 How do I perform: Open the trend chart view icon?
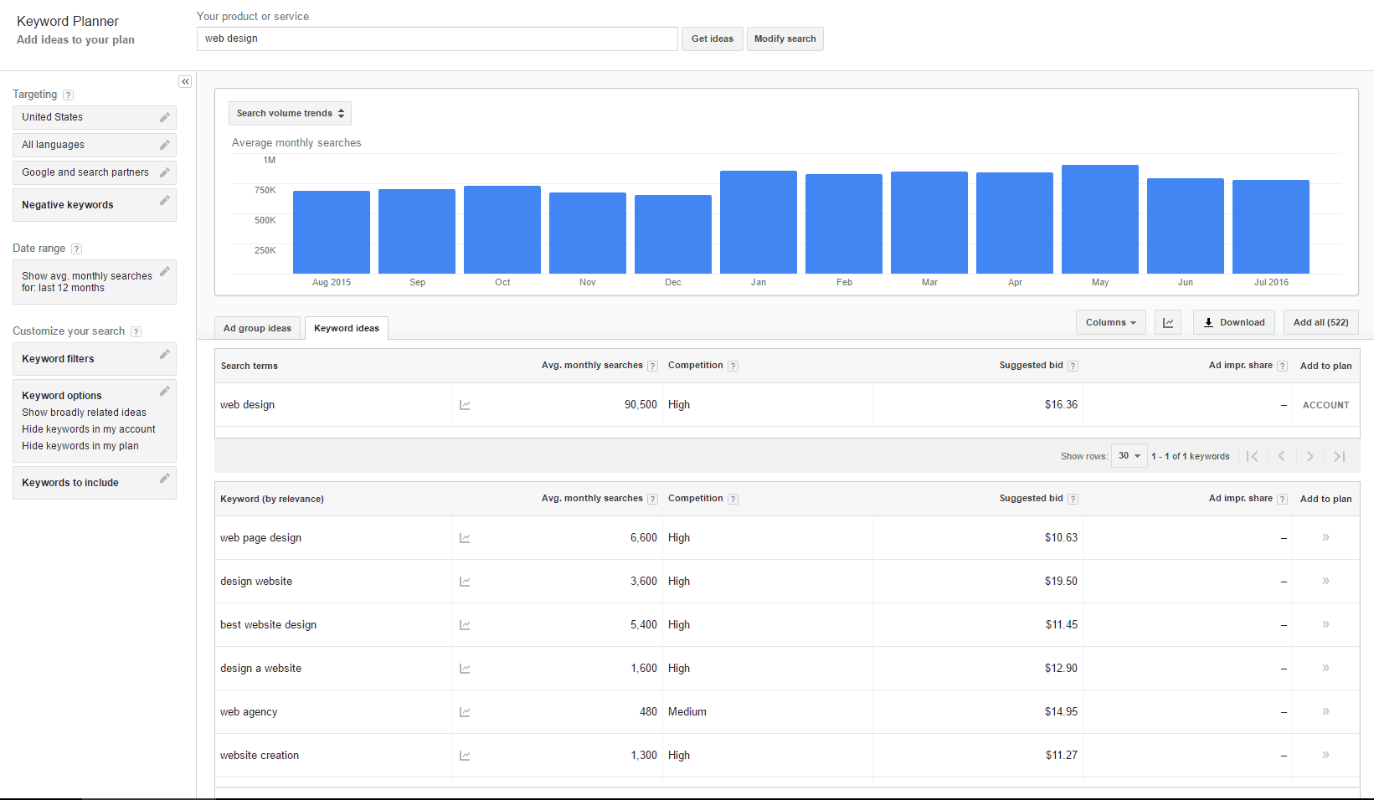pyautogui.click(x=1168, y=322)
